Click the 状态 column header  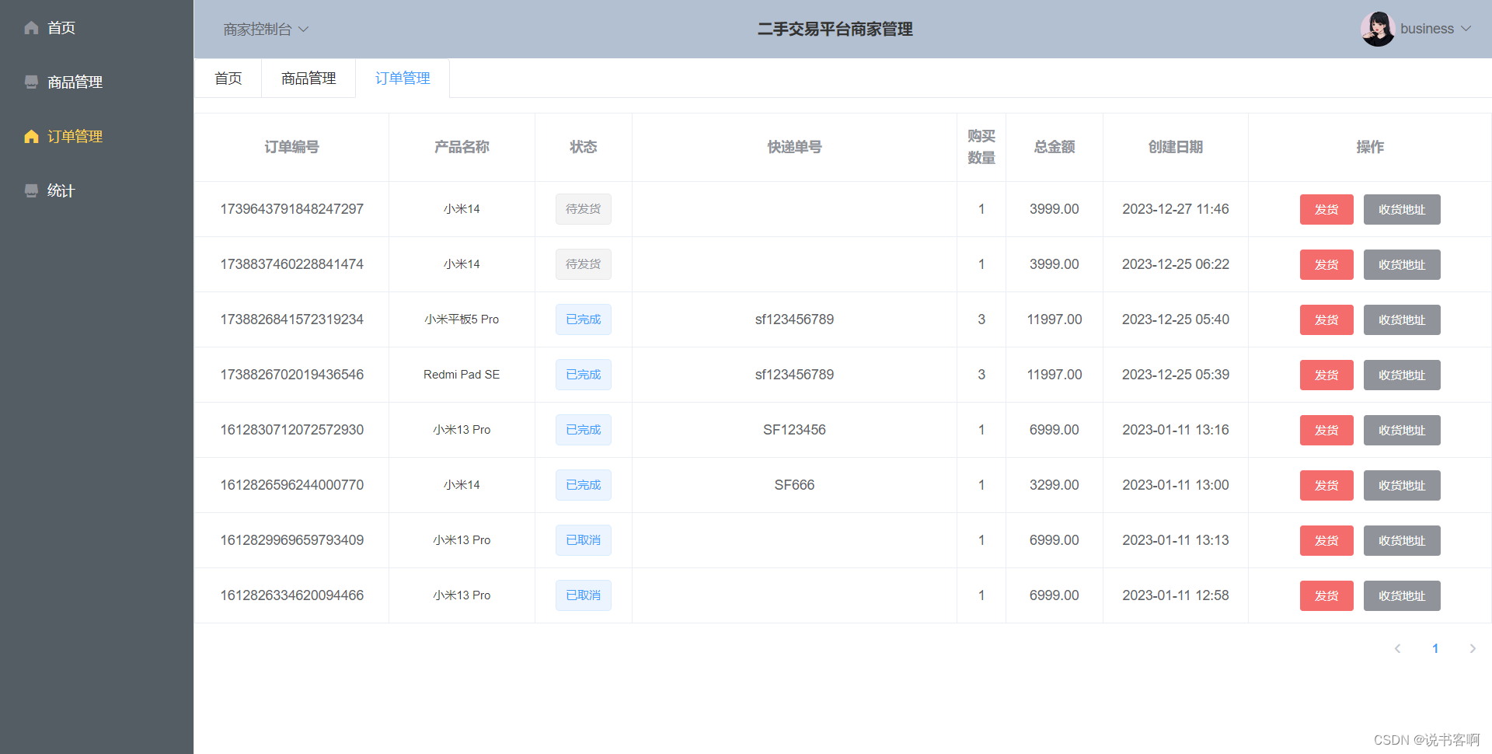coord(583,147)
